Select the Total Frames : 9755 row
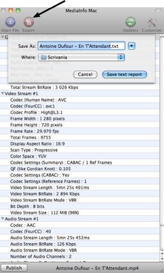Image resolution: width=164 pixels, height=273 pixels. (x=79, y=137)
